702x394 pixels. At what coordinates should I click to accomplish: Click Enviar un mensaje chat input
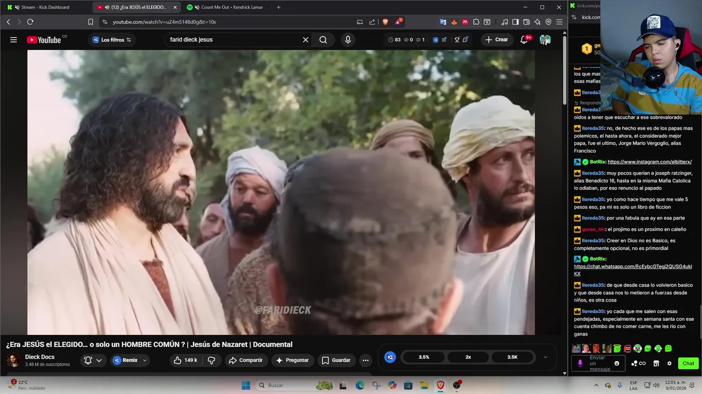click(x=599, y=363)
